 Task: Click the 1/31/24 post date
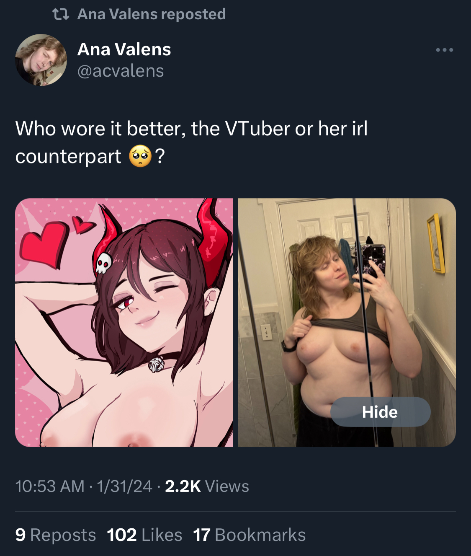point(124,486)
